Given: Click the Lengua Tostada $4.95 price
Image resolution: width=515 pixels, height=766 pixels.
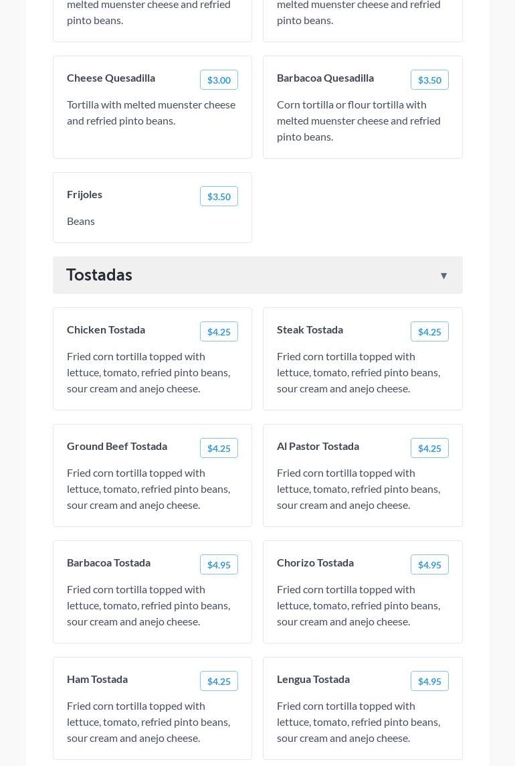Looking at the screenshot, I should [x=429, y=682].
